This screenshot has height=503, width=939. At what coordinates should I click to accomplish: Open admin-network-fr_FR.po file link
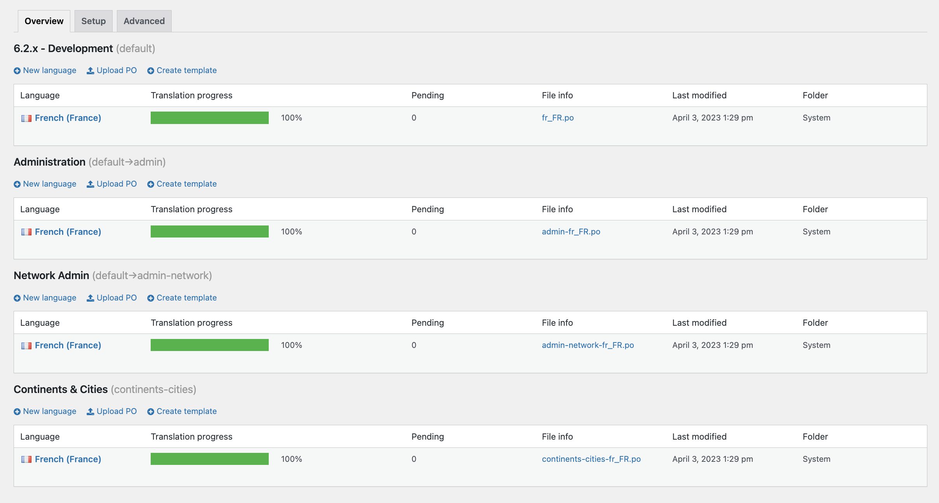coord(588,345)
